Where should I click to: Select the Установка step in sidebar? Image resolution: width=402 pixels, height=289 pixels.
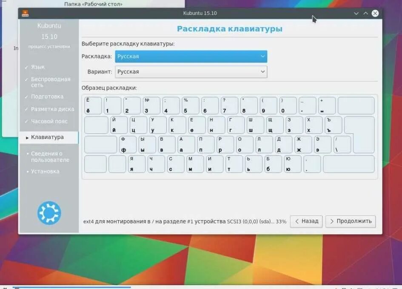45,171
